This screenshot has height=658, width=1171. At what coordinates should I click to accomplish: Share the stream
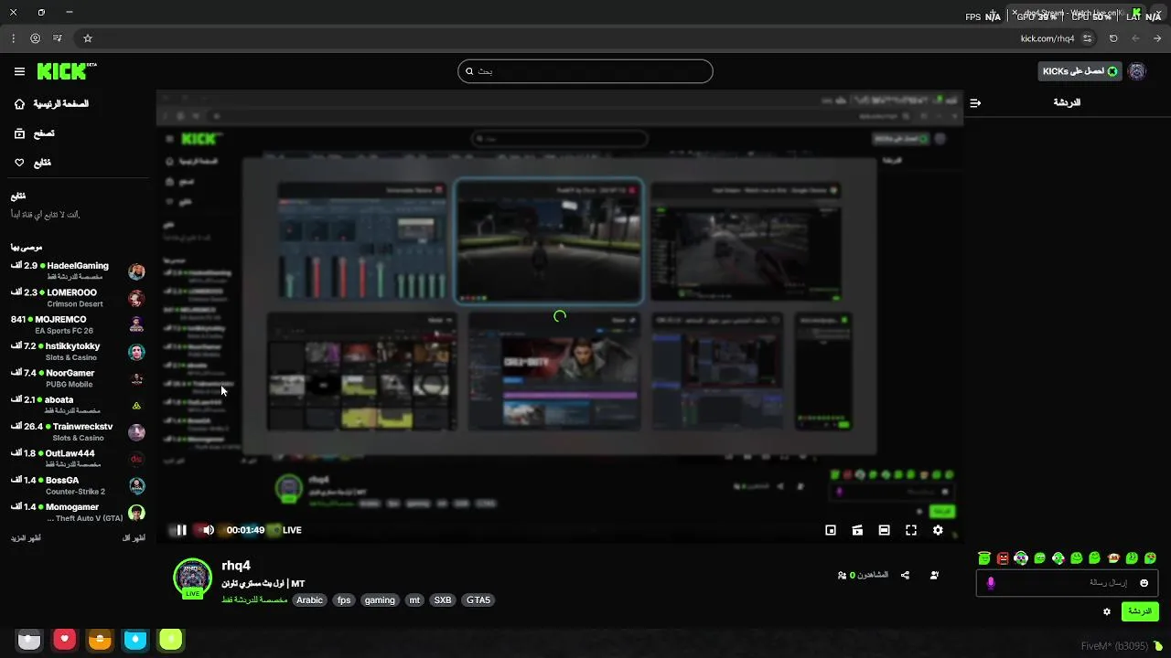(905, 575)
